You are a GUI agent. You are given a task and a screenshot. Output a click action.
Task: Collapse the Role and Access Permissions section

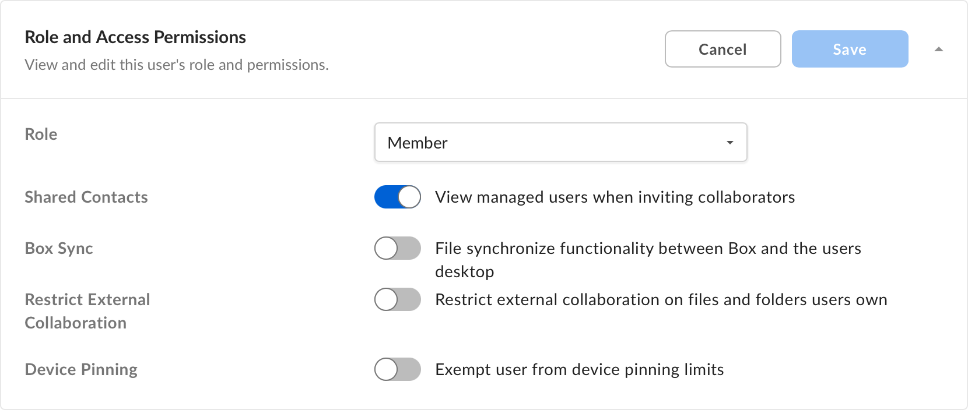(x=938, y=50)
